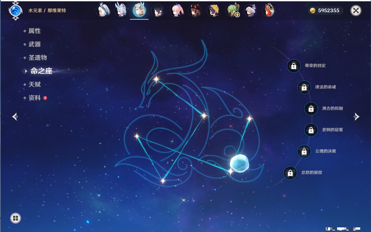Click the Mora coin icon
This screenshot has height=232, width=371.
pyautogui.click(x=313, y=11)
